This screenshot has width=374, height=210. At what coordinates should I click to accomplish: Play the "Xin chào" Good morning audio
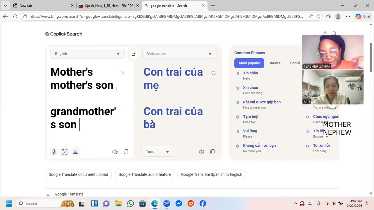238,88
